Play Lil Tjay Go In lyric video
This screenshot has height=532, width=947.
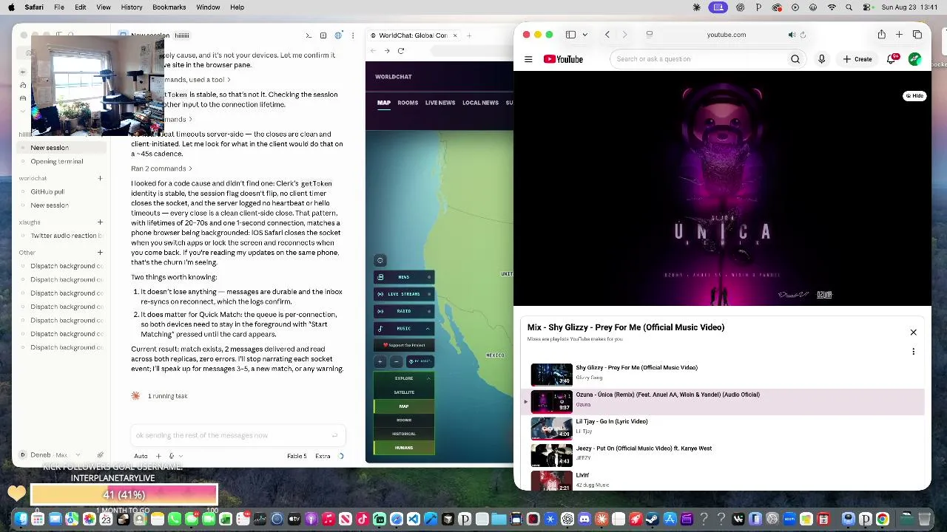point(552,429)
